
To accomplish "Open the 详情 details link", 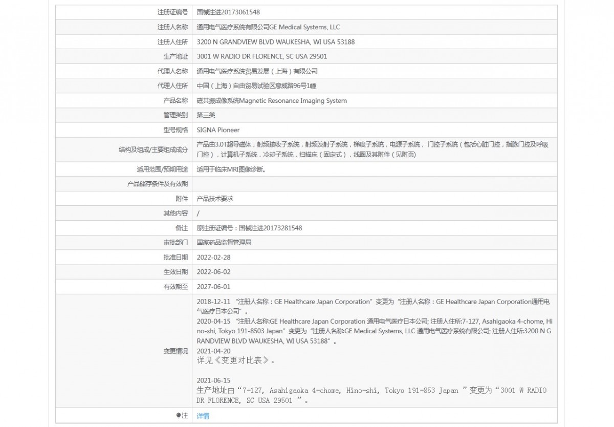I will pyautogui.click(x=203, y=416).
